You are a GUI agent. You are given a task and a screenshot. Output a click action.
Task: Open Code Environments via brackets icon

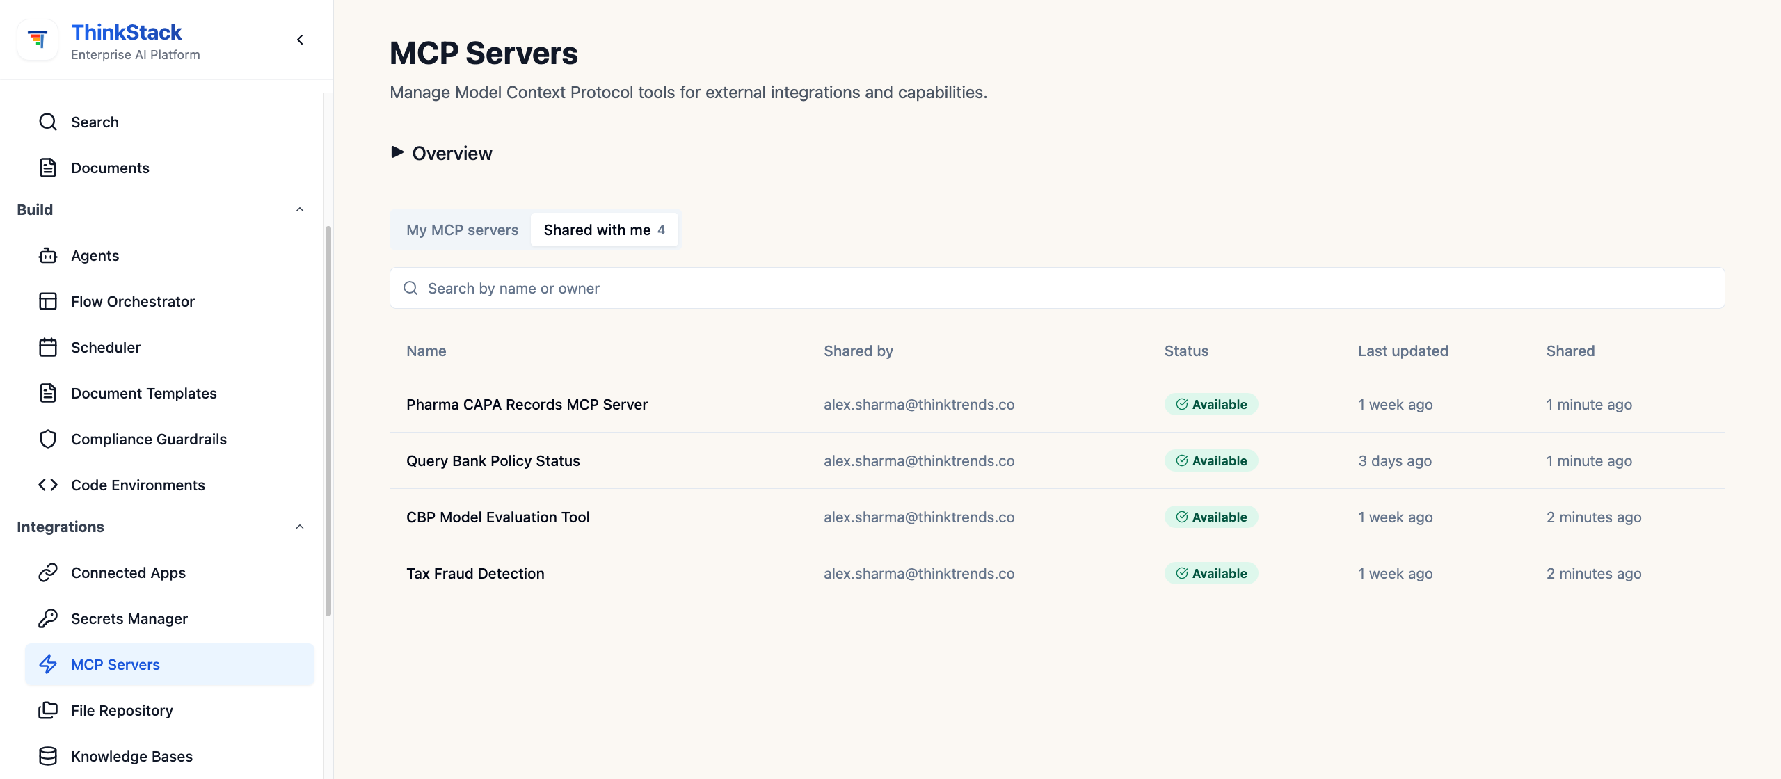pyautogui.click(x=48, y=485)
